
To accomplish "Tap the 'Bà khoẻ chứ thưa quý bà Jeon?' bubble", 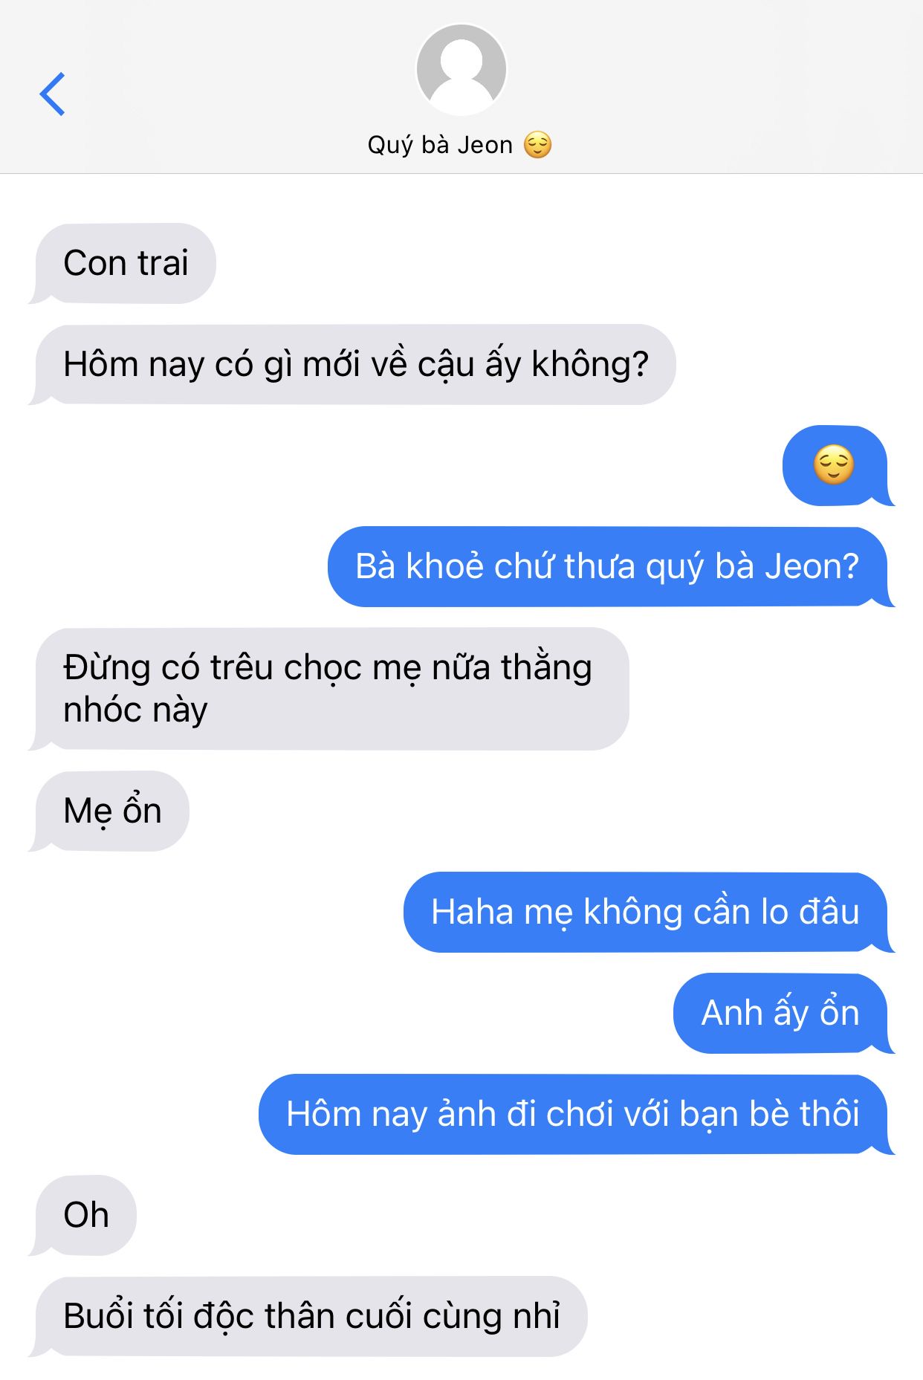I will tap(611, 567).
